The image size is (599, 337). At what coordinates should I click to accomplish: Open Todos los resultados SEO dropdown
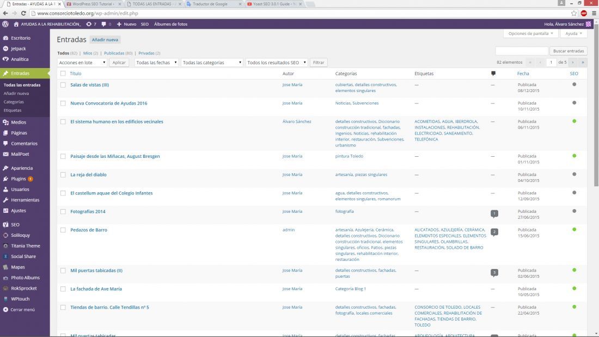click(277, 63)
